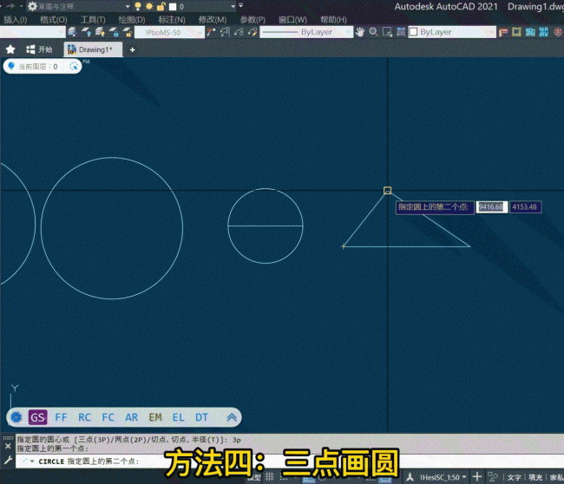Click the leader style brush icon

tap(252, 32)
